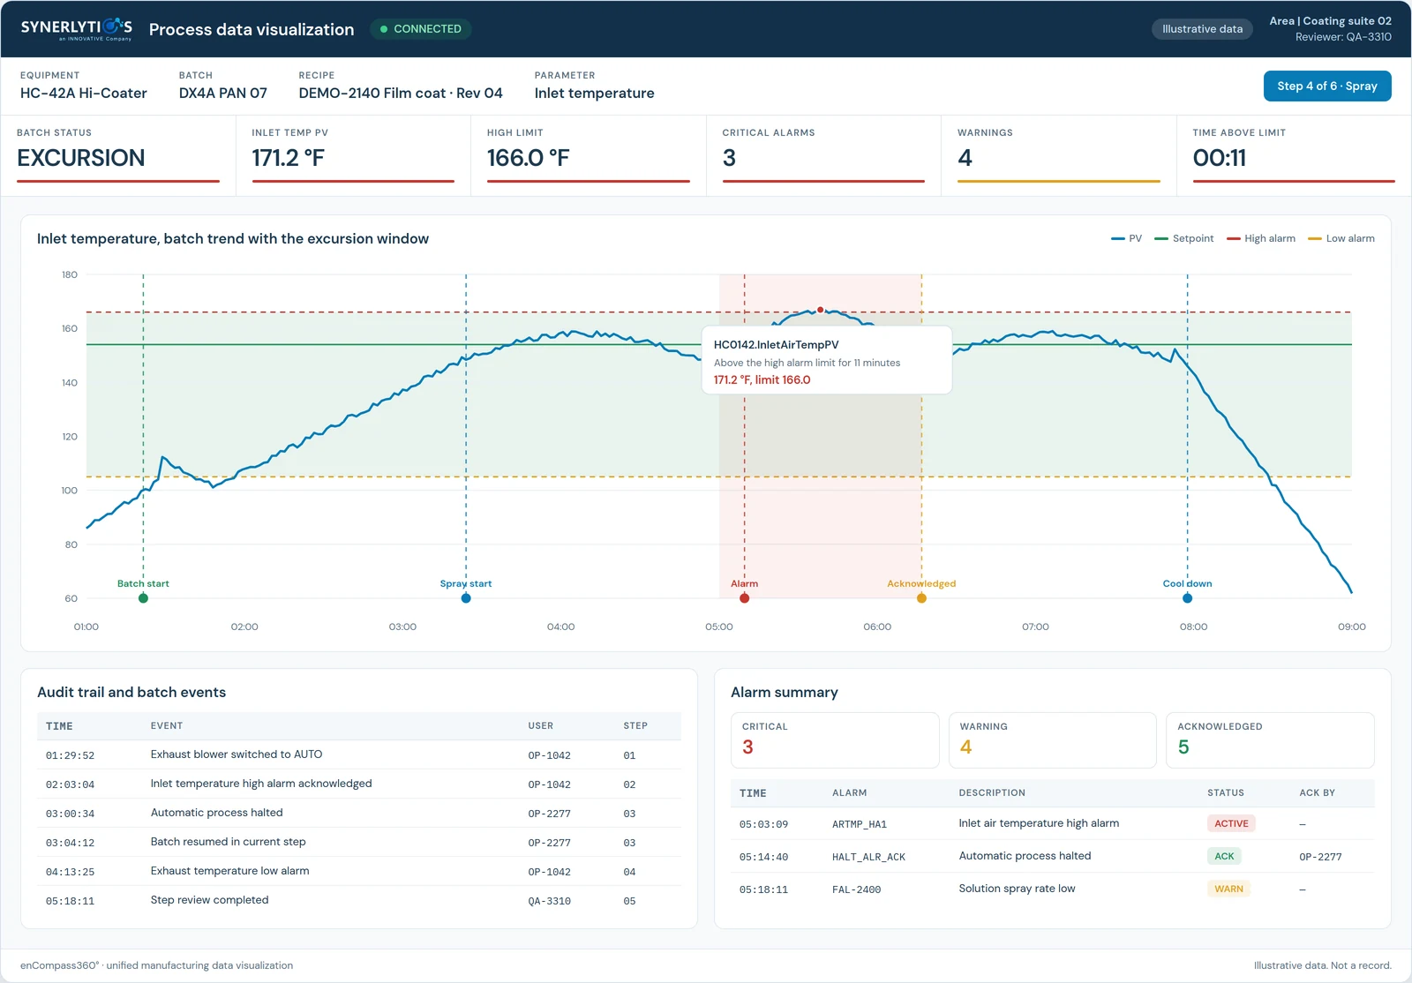
Task: Click the Illustrative data badge in the header
Action: point(1202,29)
